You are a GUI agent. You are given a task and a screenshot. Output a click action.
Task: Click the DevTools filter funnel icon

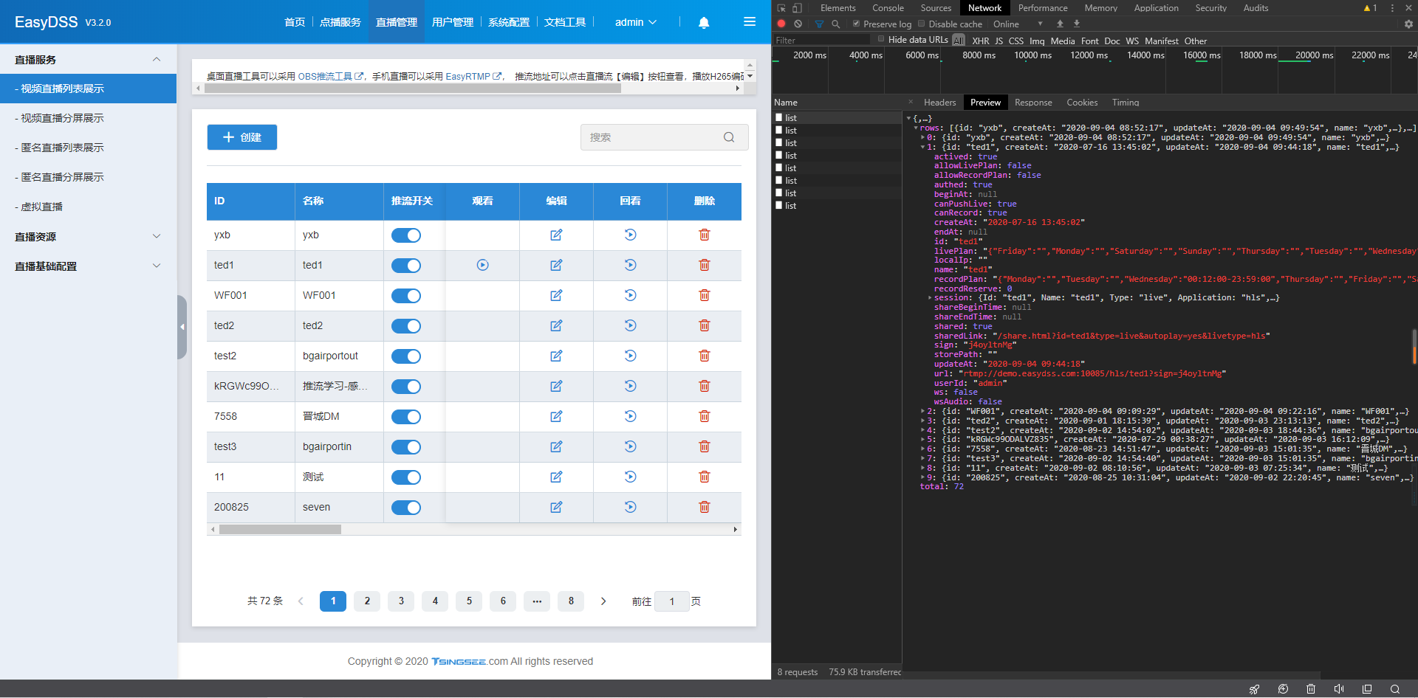point(819,24)
